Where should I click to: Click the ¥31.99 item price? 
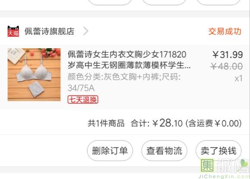coord(227,55)
